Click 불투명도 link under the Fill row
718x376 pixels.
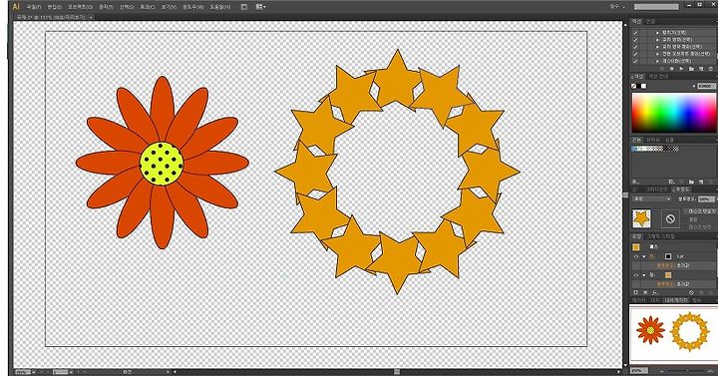point(665,284)
